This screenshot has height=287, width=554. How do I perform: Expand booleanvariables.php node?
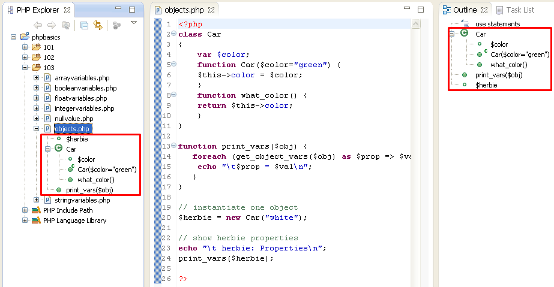[x=36, y=88]
